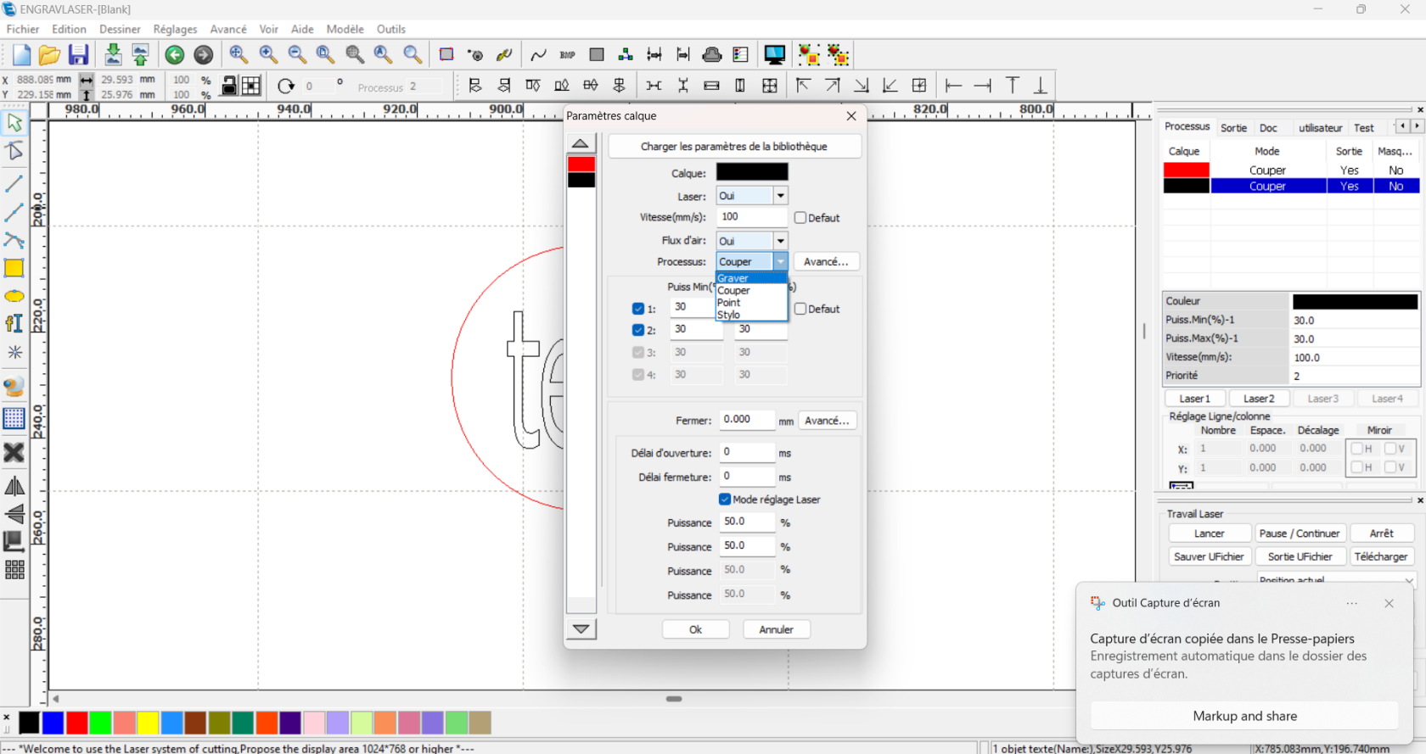The height and width of the screenshot is (754, 1426).
Task: Open a file with the folder icon
Action: pyautogui.click(x=49, y=55)
